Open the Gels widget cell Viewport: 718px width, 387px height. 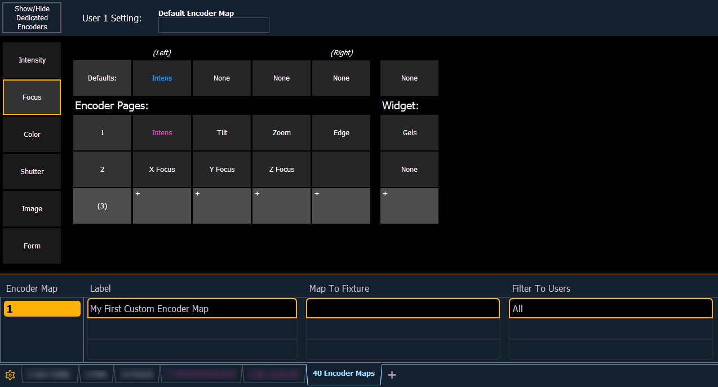tap(410, 133)
